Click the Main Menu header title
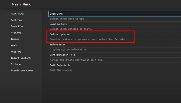This screenshot has height=103, width=181. point(22,4)
